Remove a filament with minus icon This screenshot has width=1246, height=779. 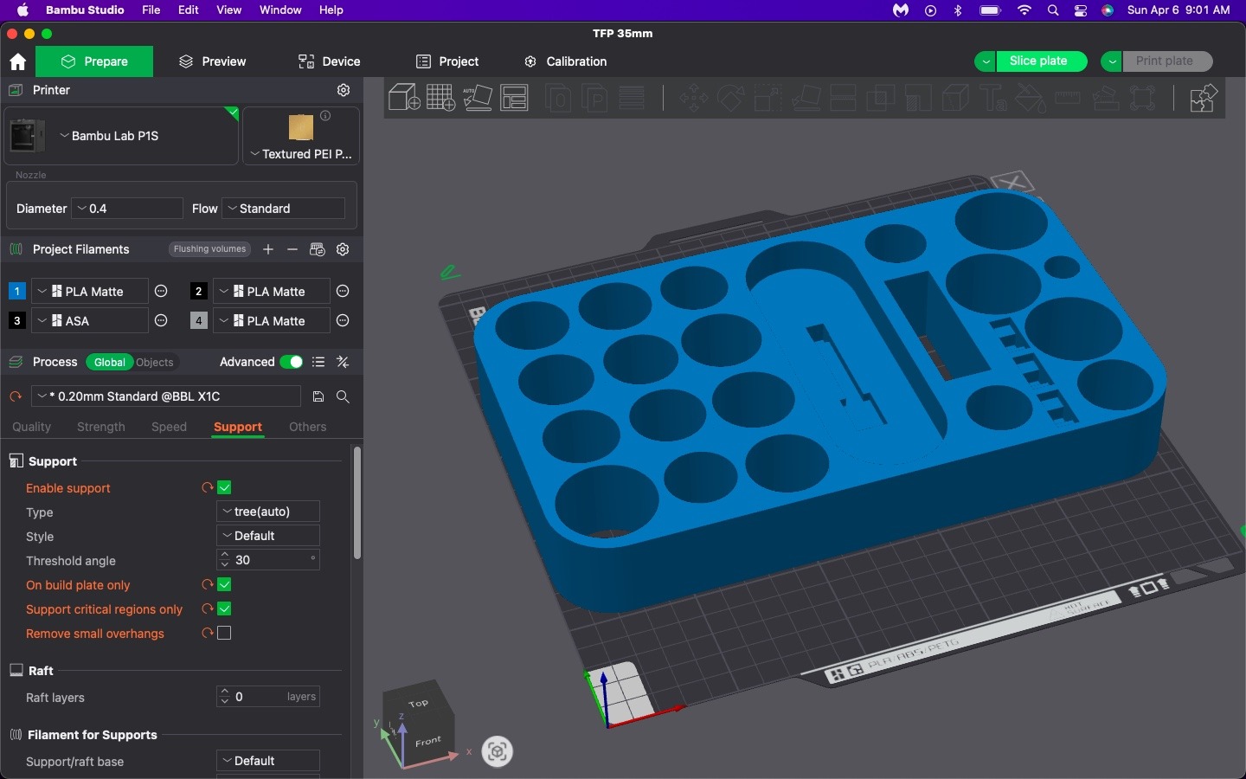pos(292,249)
